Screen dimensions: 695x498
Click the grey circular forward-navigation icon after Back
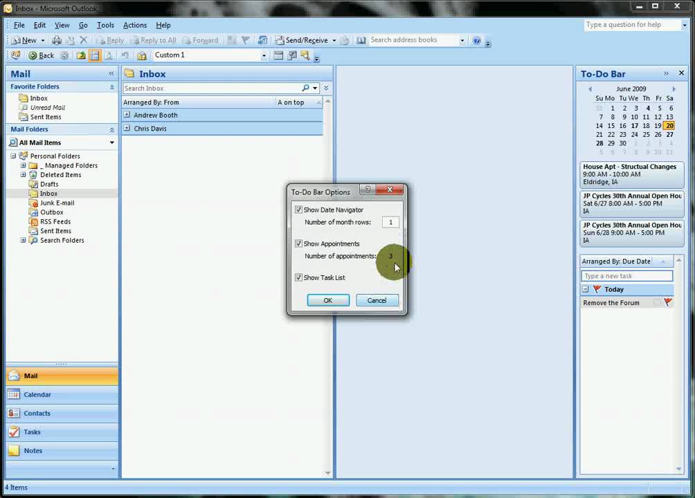(x=64, y=55)
